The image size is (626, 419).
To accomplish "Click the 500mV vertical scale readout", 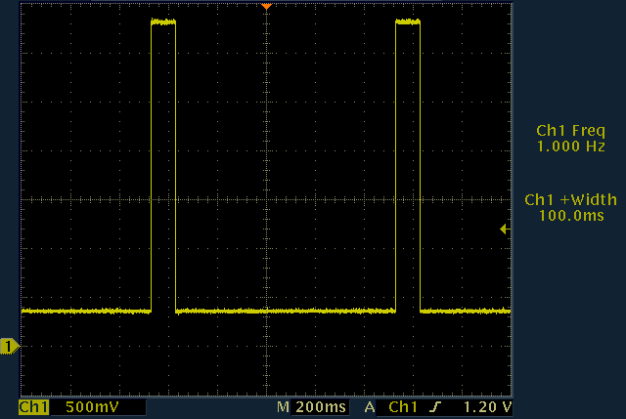I will click(x=86, y=406).
